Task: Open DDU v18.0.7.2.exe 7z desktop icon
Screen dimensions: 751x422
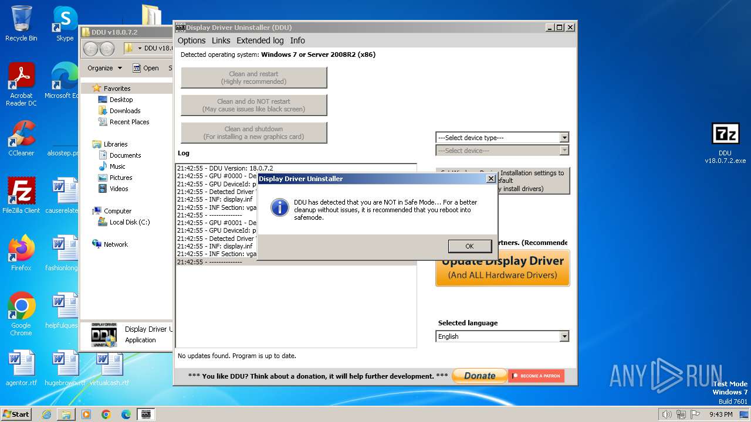Action: 725,144
